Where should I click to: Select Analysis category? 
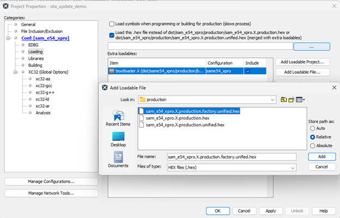pos(43,113)
